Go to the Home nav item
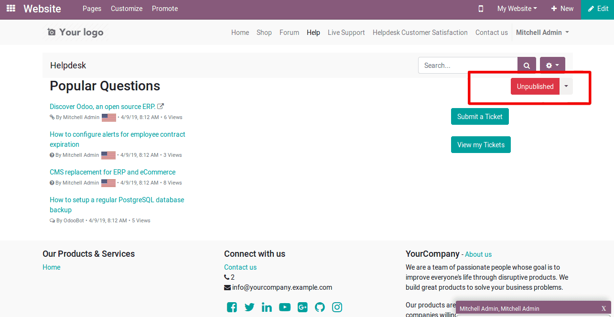Viewport: 614px width, 317px height. click(240, 33)
